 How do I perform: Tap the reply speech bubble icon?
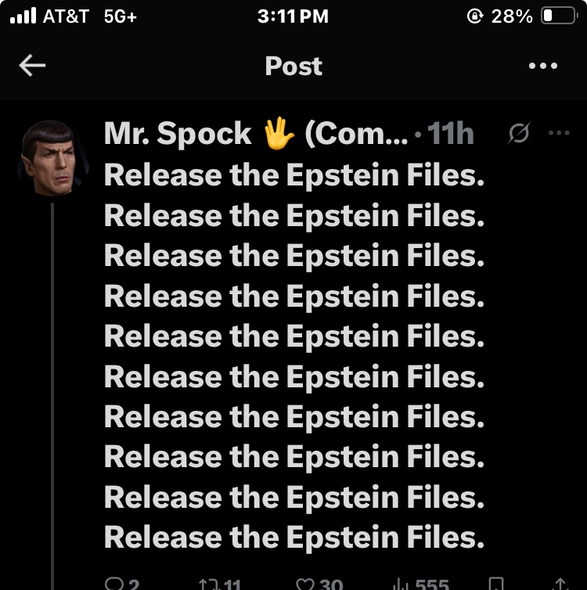click(114, 584)
